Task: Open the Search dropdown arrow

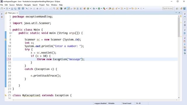Action: pyautogui.click(x=119, y=8)
